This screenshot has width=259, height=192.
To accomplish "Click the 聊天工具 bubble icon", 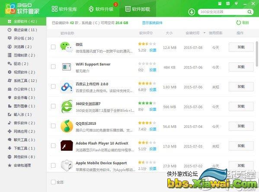I will pos(10,140).
